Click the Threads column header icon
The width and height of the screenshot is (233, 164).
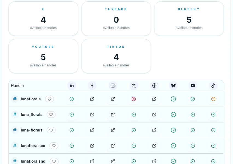(154, 86)
